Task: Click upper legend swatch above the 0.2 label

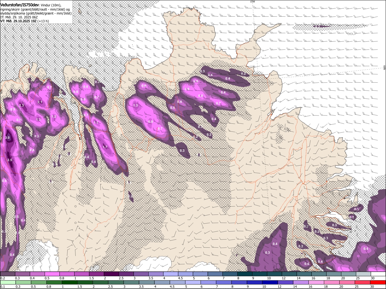Action: click(8, 274)
